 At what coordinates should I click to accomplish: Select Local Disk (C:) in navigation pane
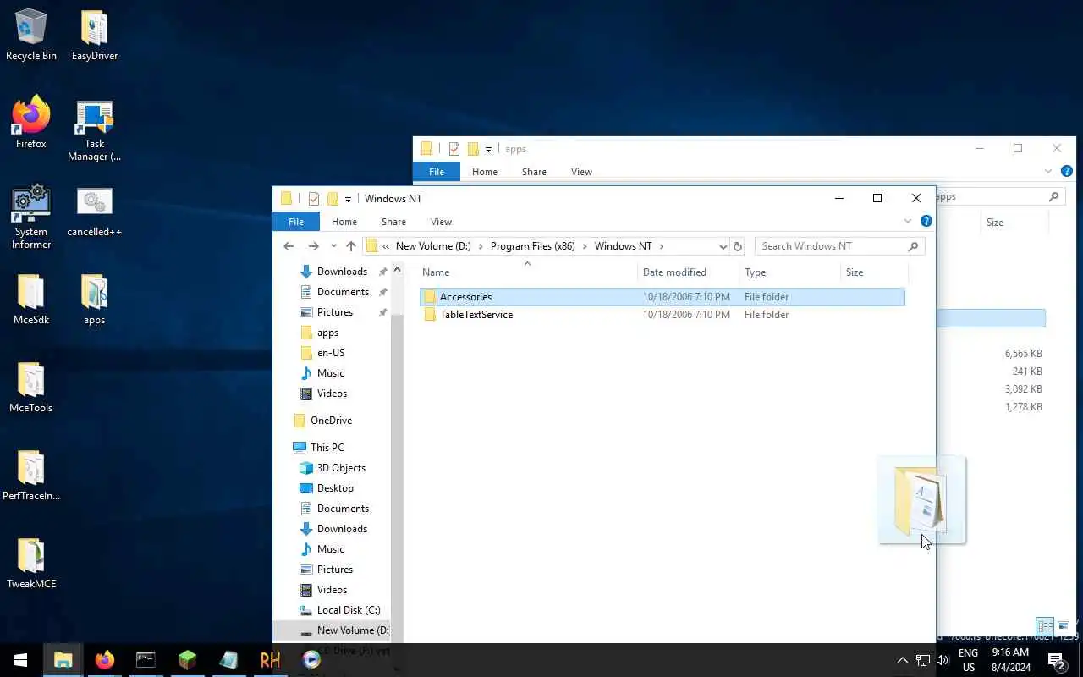coord(348,610)
